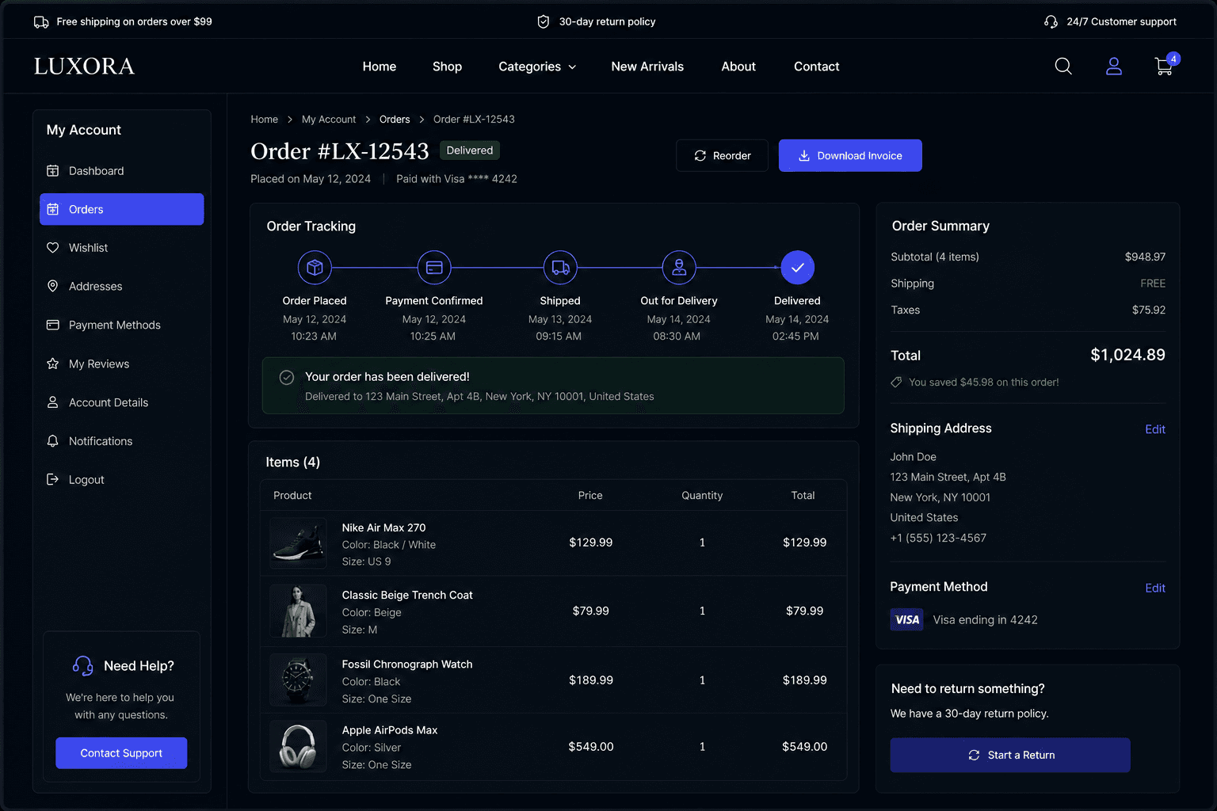
Task: Open Fossil Chronograph Watch thumbnail
Action: tap(298, 680)
